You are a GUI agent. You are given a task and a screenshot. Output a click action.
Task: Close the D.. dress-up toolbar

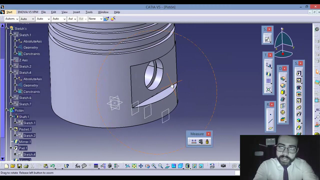(284, 68)
